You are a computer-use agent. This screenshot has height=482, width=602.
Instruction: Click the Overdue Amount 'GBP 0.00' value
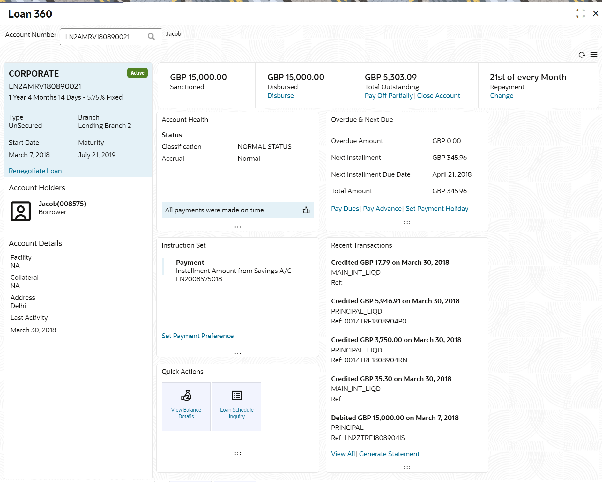pyautogui.click(x=446, y=141)
